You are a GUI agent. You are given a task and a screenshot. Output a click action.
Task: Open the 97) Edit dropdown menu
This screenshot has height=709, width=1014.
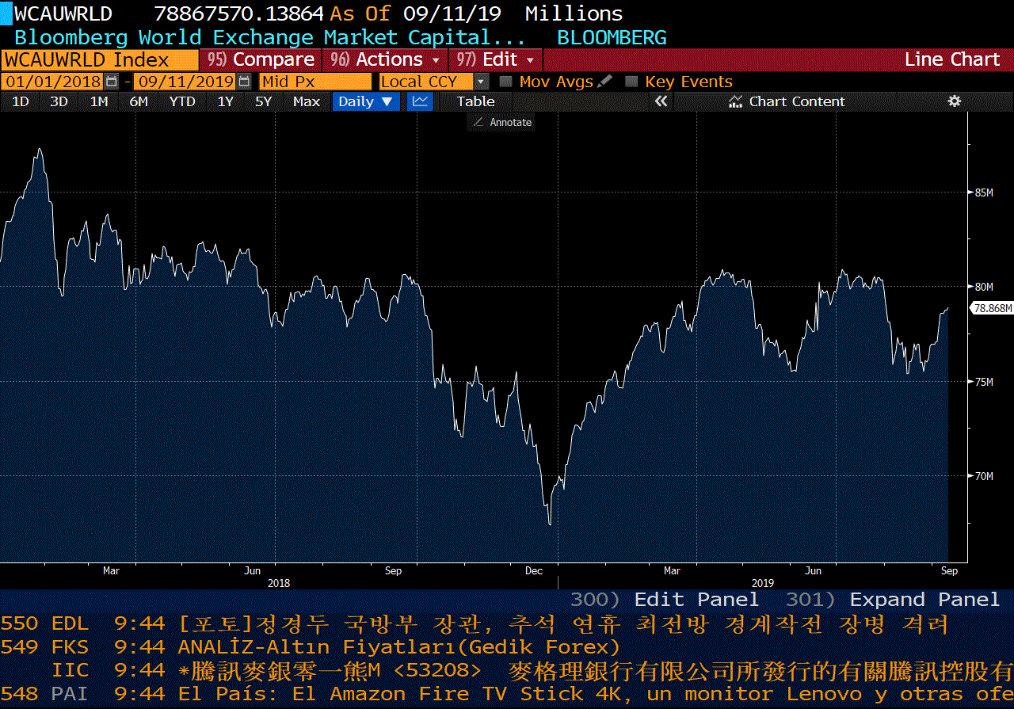pyautogui.click(x=496, y=59)
